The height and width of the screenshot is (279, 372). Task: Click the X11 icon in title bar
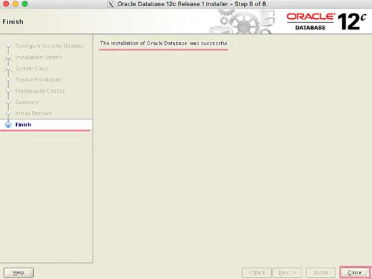[111, 4]
